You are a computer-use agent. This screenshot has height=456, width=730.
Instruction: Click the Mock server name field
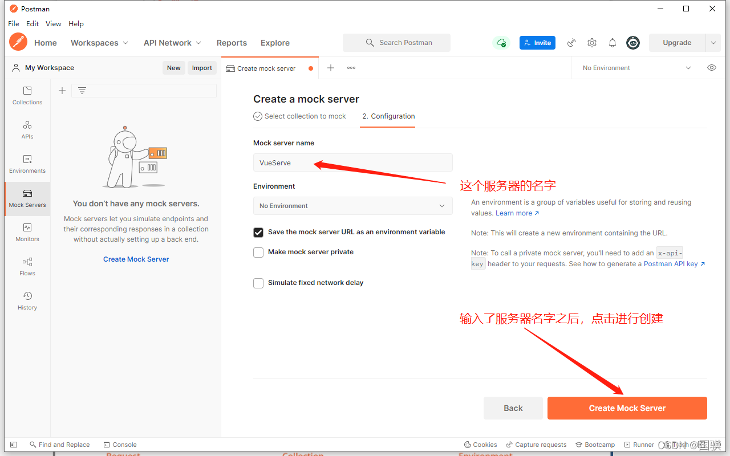[352, 162]
